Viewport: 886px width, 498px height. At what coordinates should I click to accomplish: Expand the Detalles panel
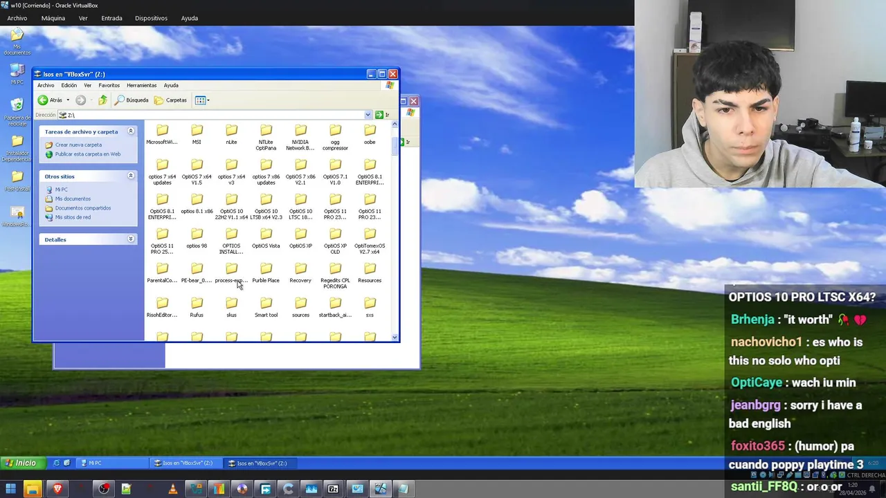coord(130,239)
